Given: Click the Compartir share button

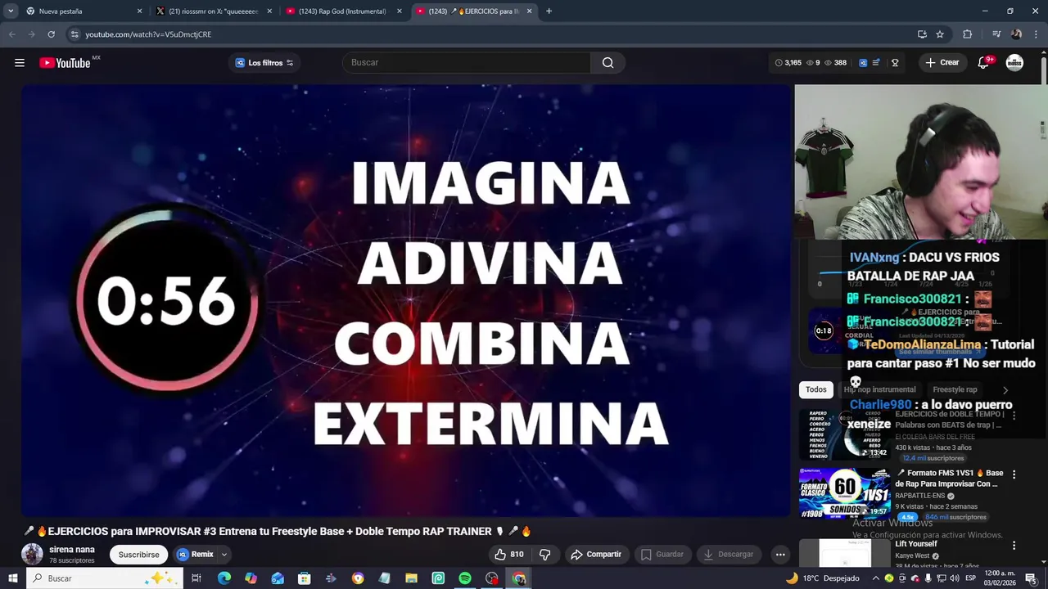Looking at the screenshot, I should point(596,555).
